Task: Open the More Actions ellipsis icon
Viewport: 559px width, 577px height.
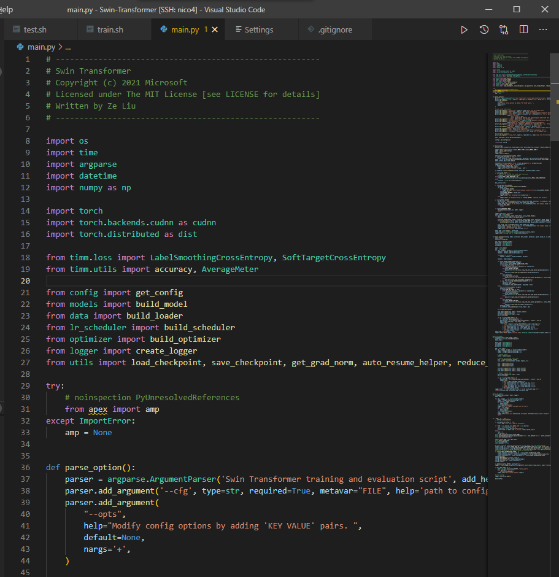Action: 542,29
